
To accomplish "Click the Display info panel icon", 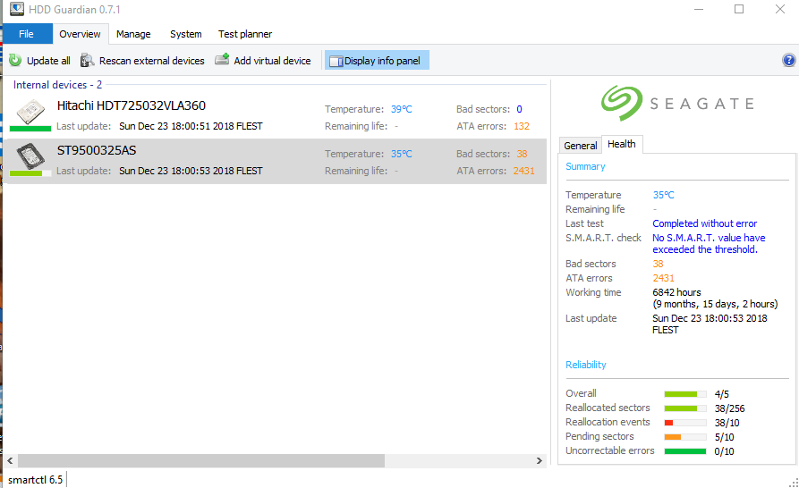I will [336, 62].
